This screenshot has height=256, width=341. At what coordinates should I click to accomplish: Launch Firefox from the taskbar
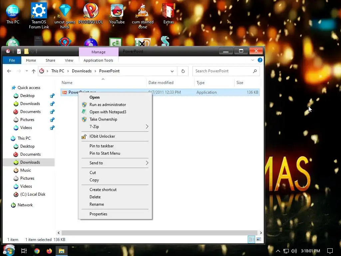click(x=49, y=251)
